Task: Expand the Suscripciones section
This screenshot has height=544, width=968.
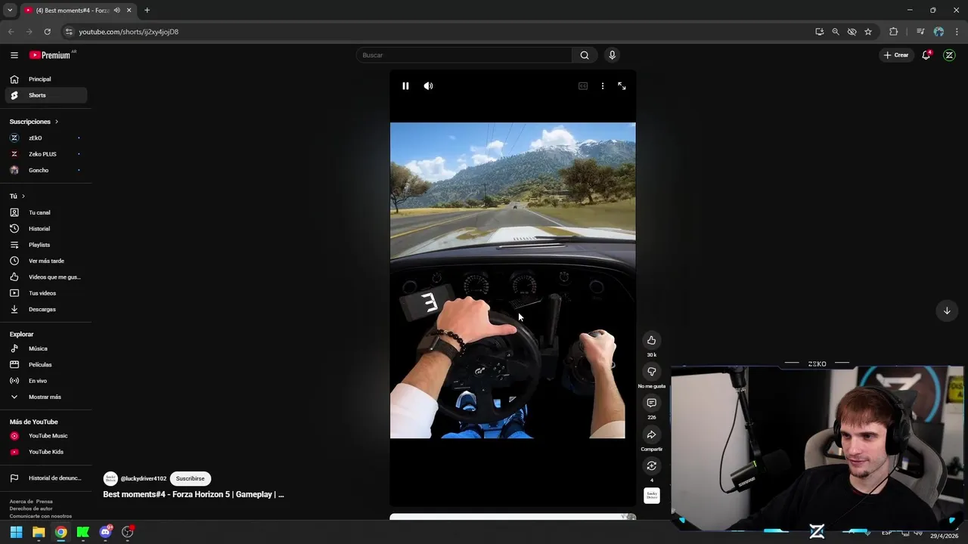Action: click(x=34, y=122)
